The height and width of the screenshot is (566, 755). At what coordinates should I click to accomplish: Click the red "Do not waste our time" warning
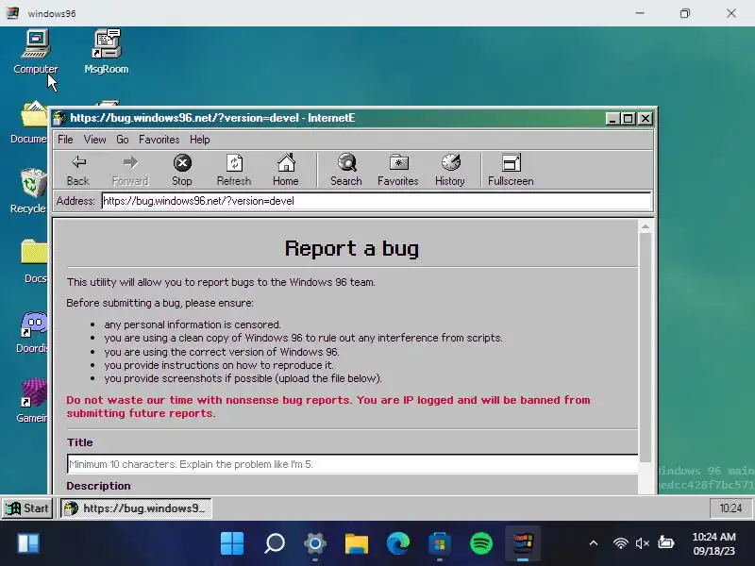(x=327, y=407)
